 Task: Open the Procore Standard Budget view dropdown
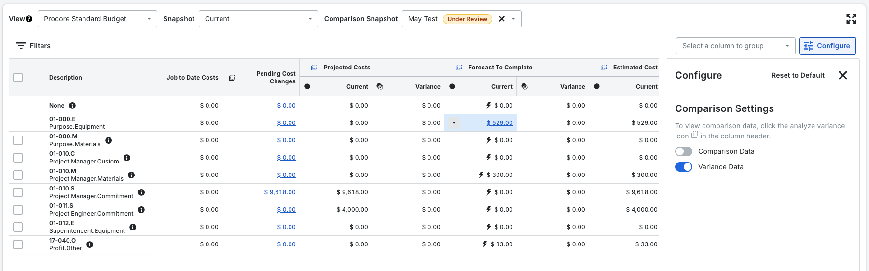coord(97,19)
